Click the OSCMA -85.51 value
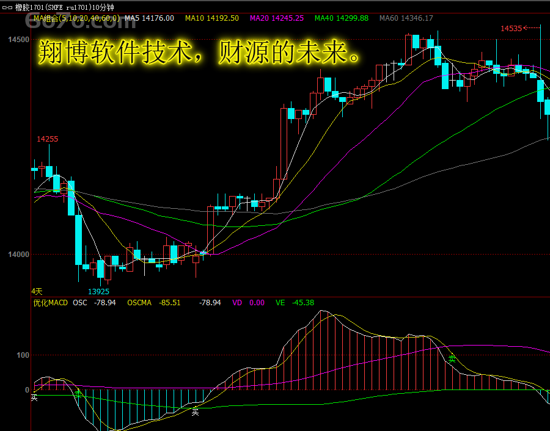Image resolution: width=550 pixels, height=431 pixels. [153, 303]
